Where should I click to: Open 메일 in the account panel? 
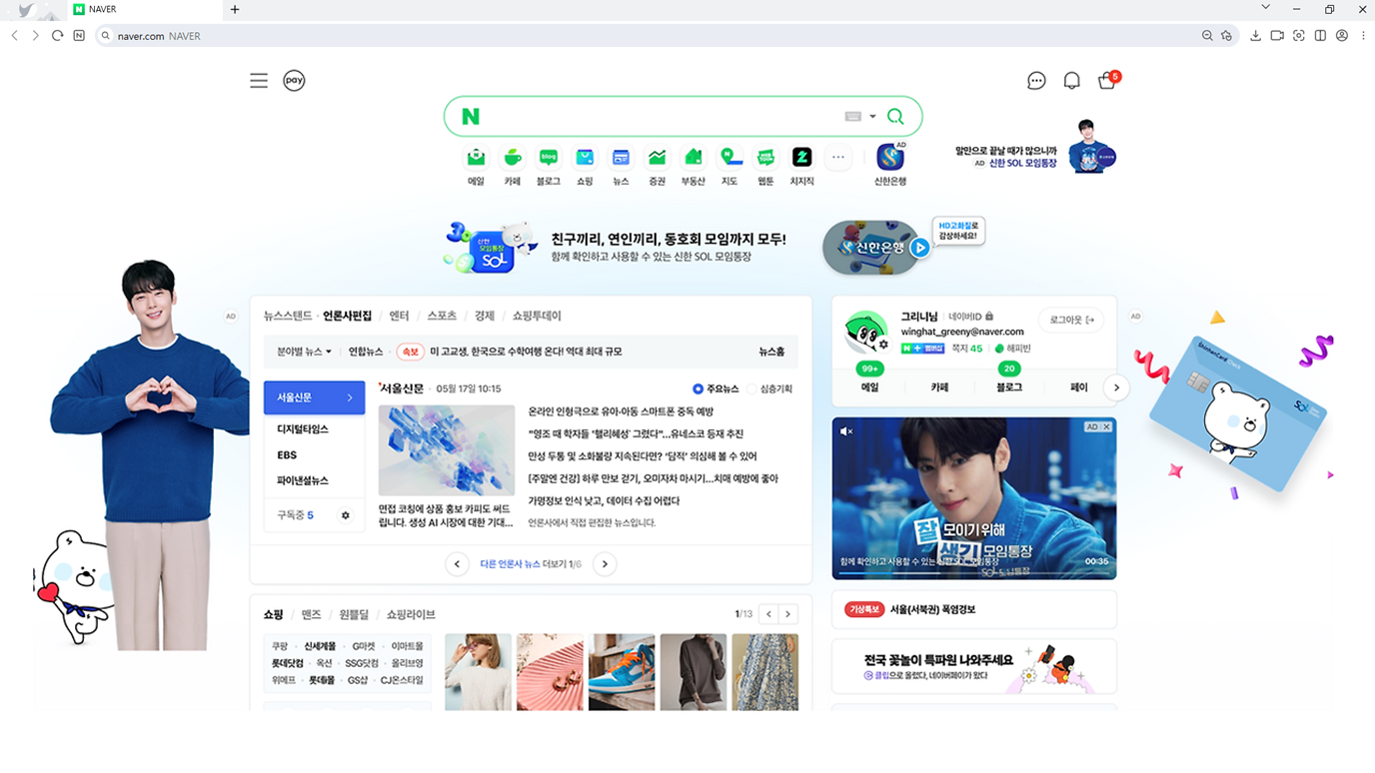click(x=869, y=387)
